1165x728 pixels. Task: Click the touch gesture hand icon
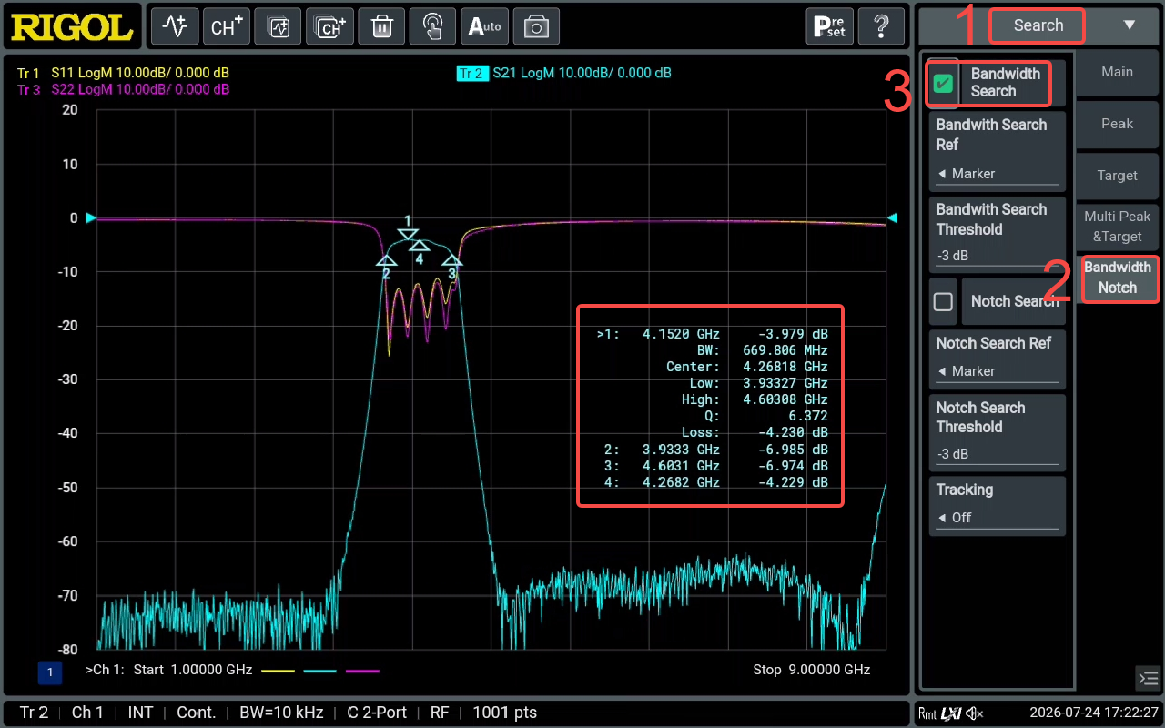pos(432,26)
